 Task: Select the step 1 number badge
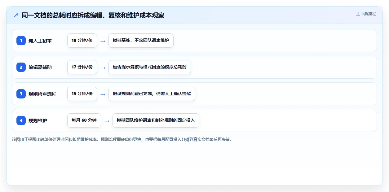tap(21, 41)
